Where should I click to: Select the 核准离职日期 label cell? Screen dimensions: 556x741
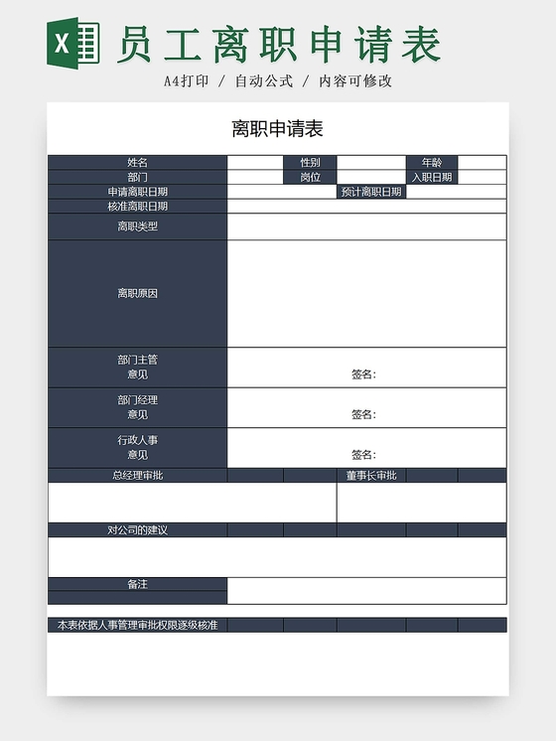(137, 206)
